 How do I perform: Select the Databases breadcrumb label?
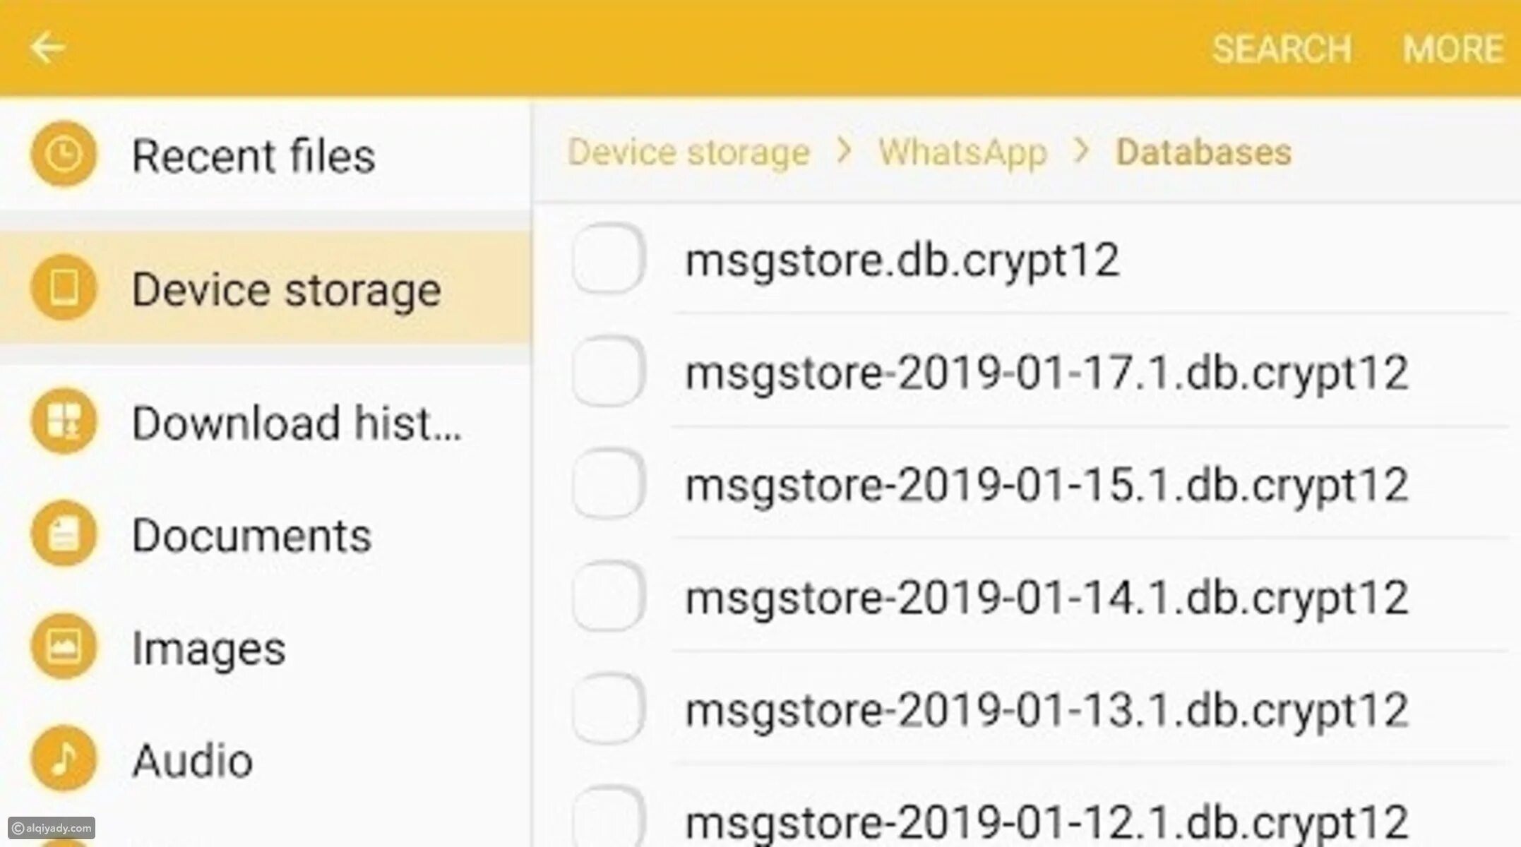(x=1203, y=152)
